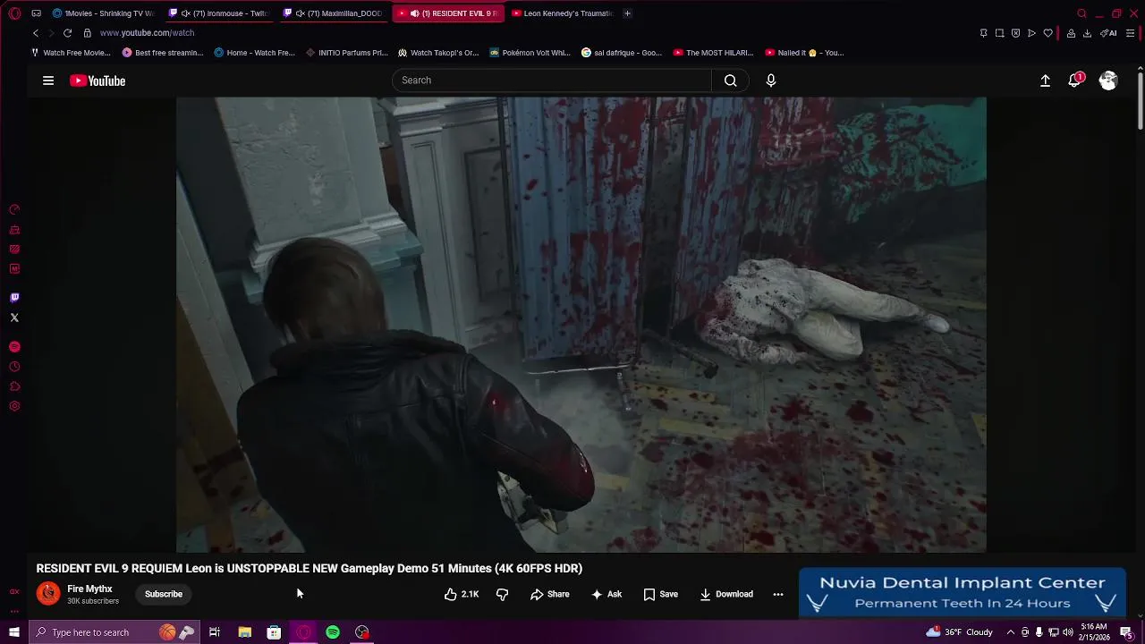This screenshot has height=644, width=1145.
Task: Add page to bookmarks with the heart
Action: coord(1048,33)
